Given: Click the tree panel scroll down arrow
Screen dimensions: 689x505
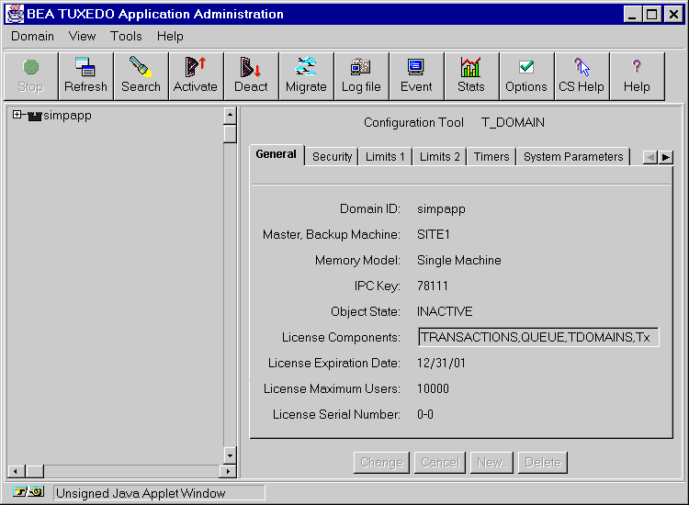Looking at the screenshot, I should 230,455.
